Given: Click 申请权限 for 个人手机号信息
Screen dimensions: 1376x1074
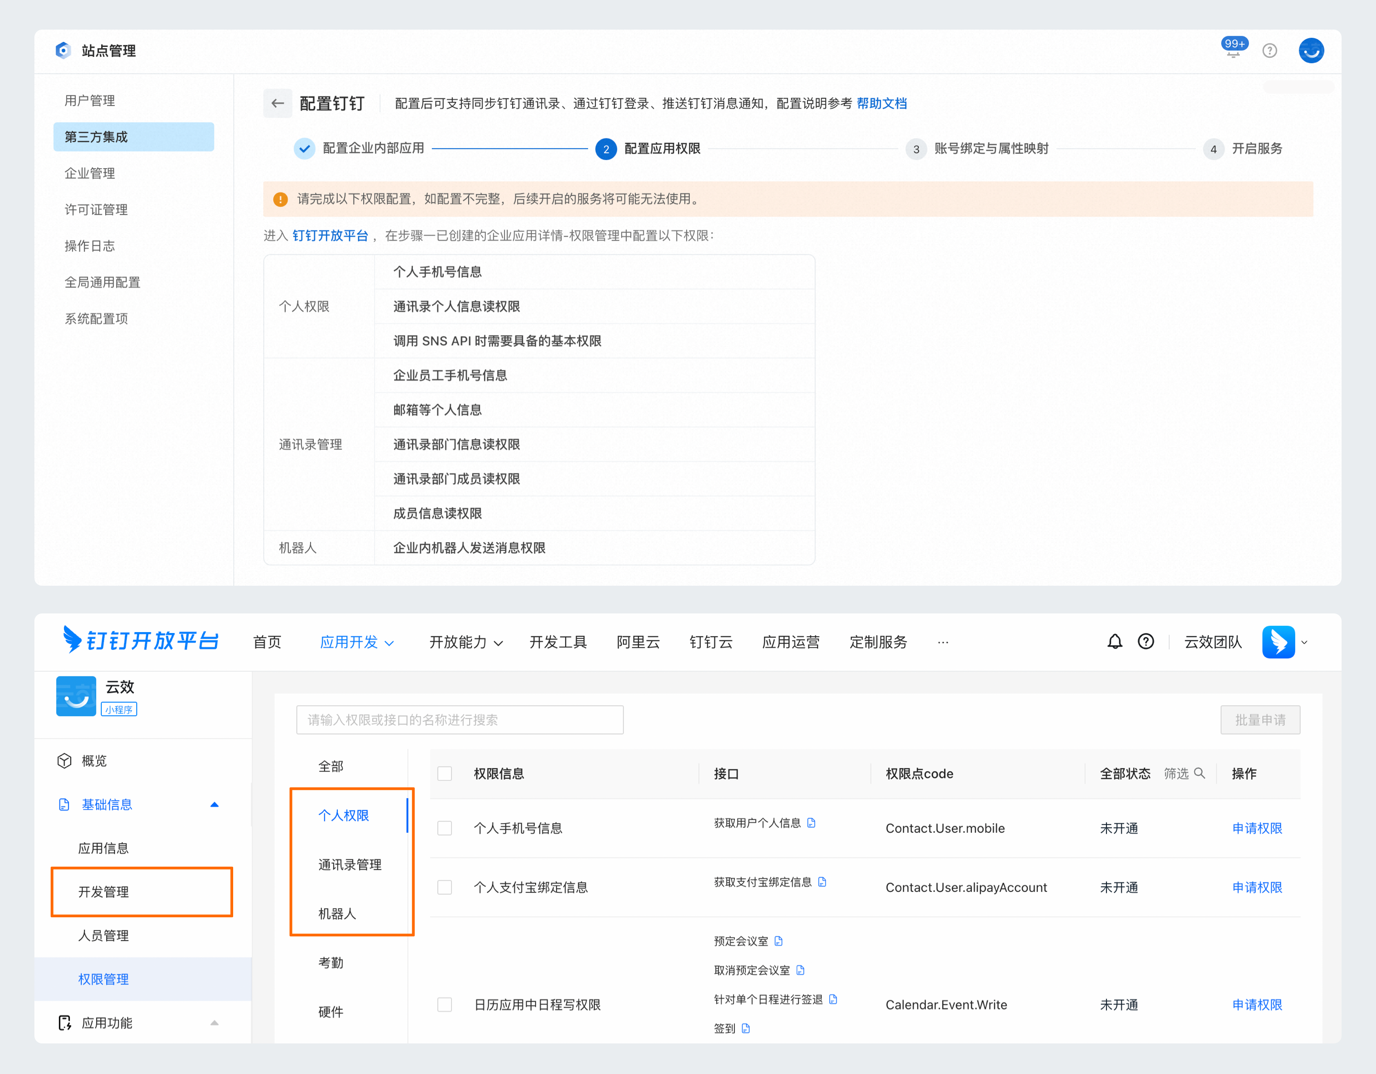Looking at the screenshot, I should click(x=1257, y=828).
